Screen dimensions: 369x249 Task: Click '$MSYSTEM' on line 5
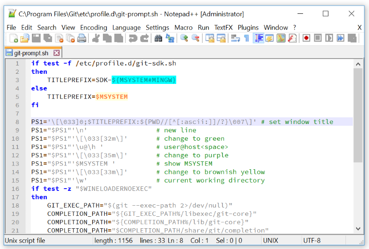[x=112, y=97]
